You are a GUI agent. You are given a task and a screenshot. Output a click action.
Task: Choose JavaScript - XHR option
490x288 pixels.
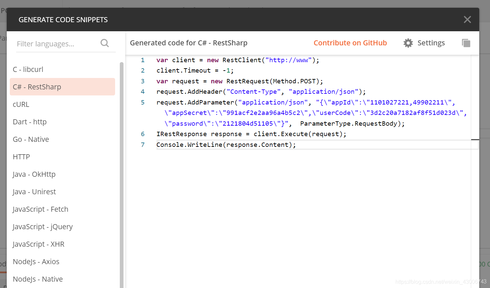point(38,244)
